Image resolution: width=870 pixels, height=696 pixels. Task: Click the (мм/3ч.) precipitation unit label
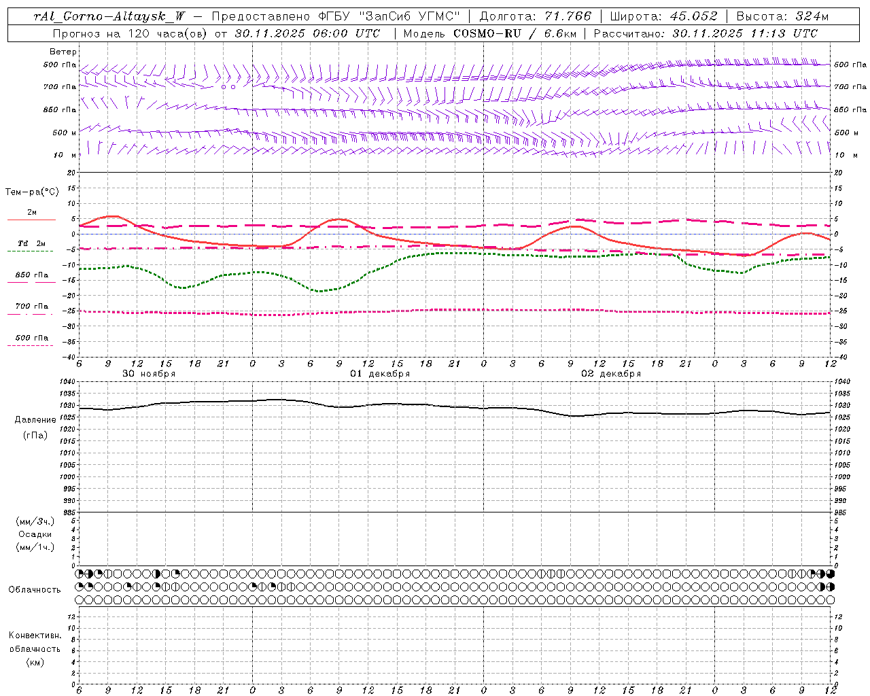pos(35,521)
